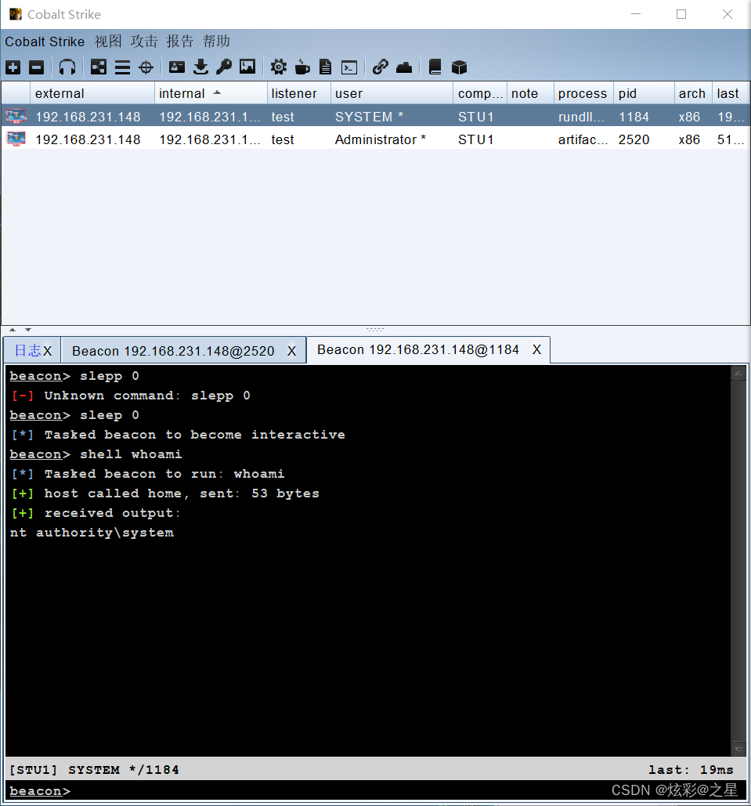
Task: Click the SYSTEM session computer icon
Action: 16,116
